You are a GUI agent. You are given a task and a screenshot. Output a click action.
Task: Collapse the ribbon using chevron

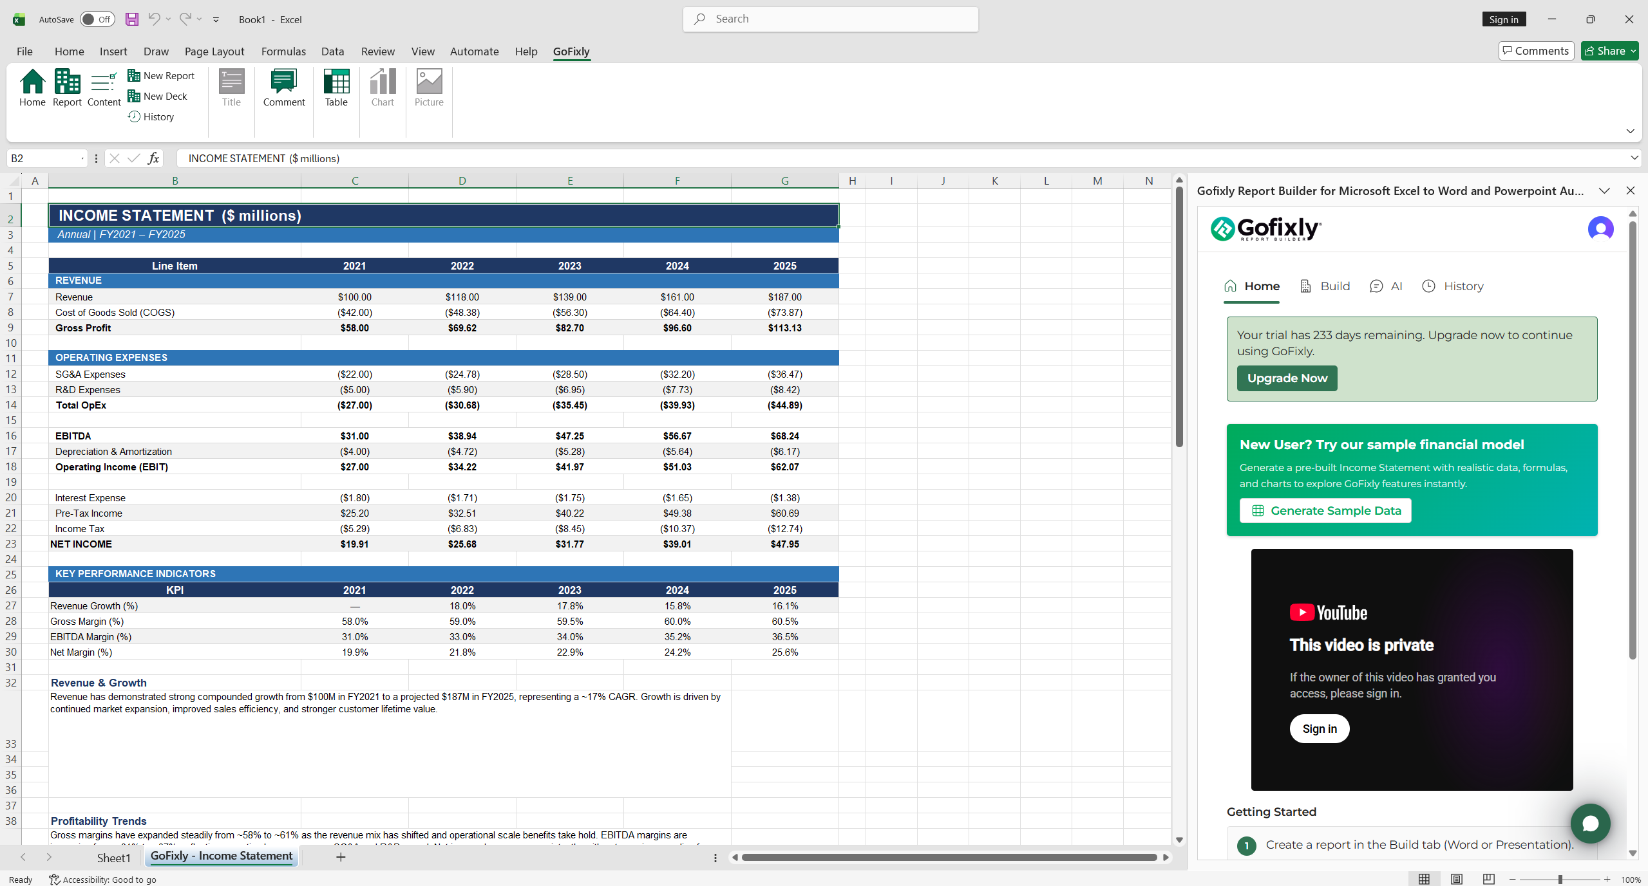1630,131
